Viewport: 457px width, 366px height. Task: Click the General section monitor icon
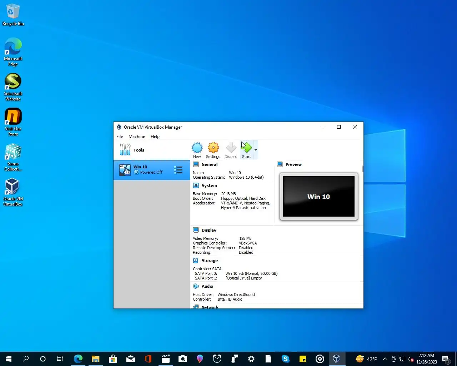(196, 164)
